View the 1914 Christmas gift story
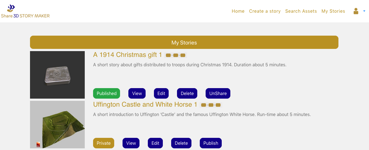Screen dimensions: 369x150 click(137, 93)
